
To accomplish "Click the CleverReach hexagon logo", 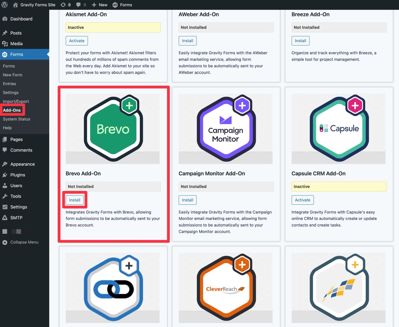I will pyautogui.click(x=226, y=288).
